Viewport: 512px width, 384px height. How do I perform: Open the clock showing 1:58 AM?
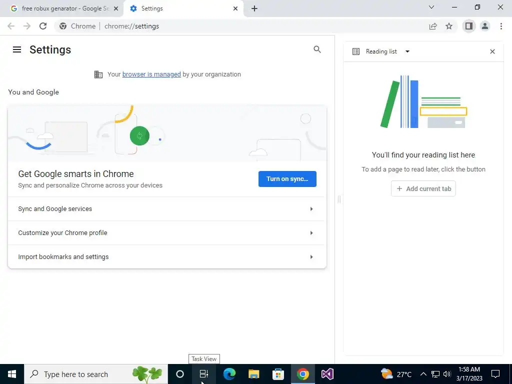point(469,374)
